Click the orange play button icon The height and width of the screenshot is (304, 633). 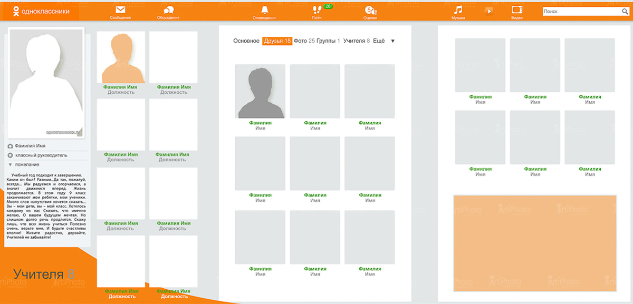(489, 11)
